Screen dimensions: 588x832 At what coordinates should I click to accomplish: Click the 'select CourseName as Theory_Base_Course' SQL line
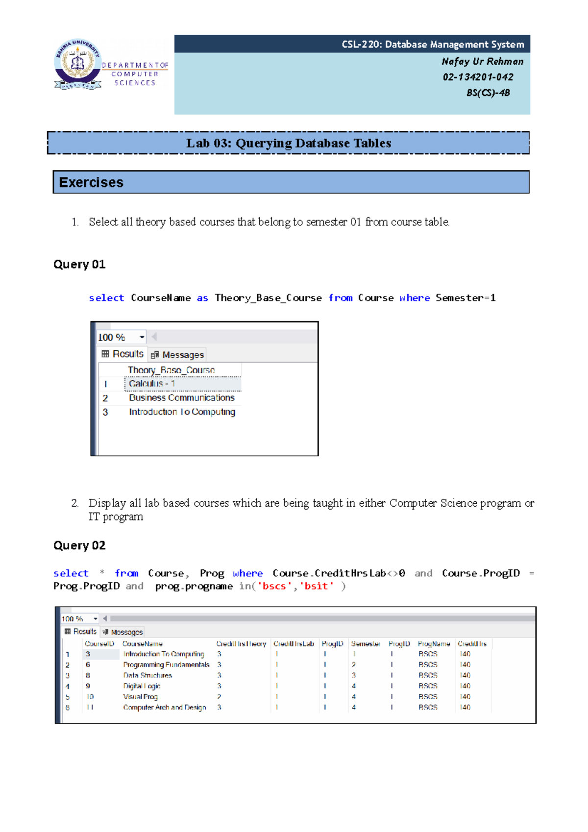pos(293,298)
